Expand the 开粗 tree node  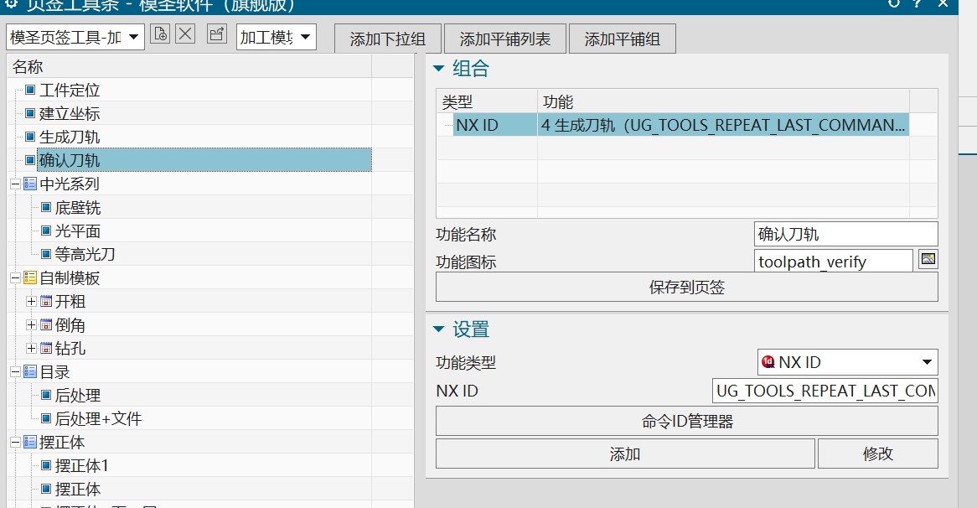[x=31, y=302]
